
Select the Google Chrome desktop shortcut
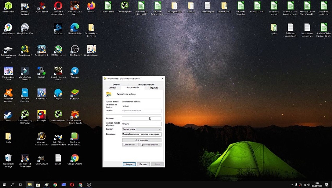pyautogui.click(x=75, y=160)
